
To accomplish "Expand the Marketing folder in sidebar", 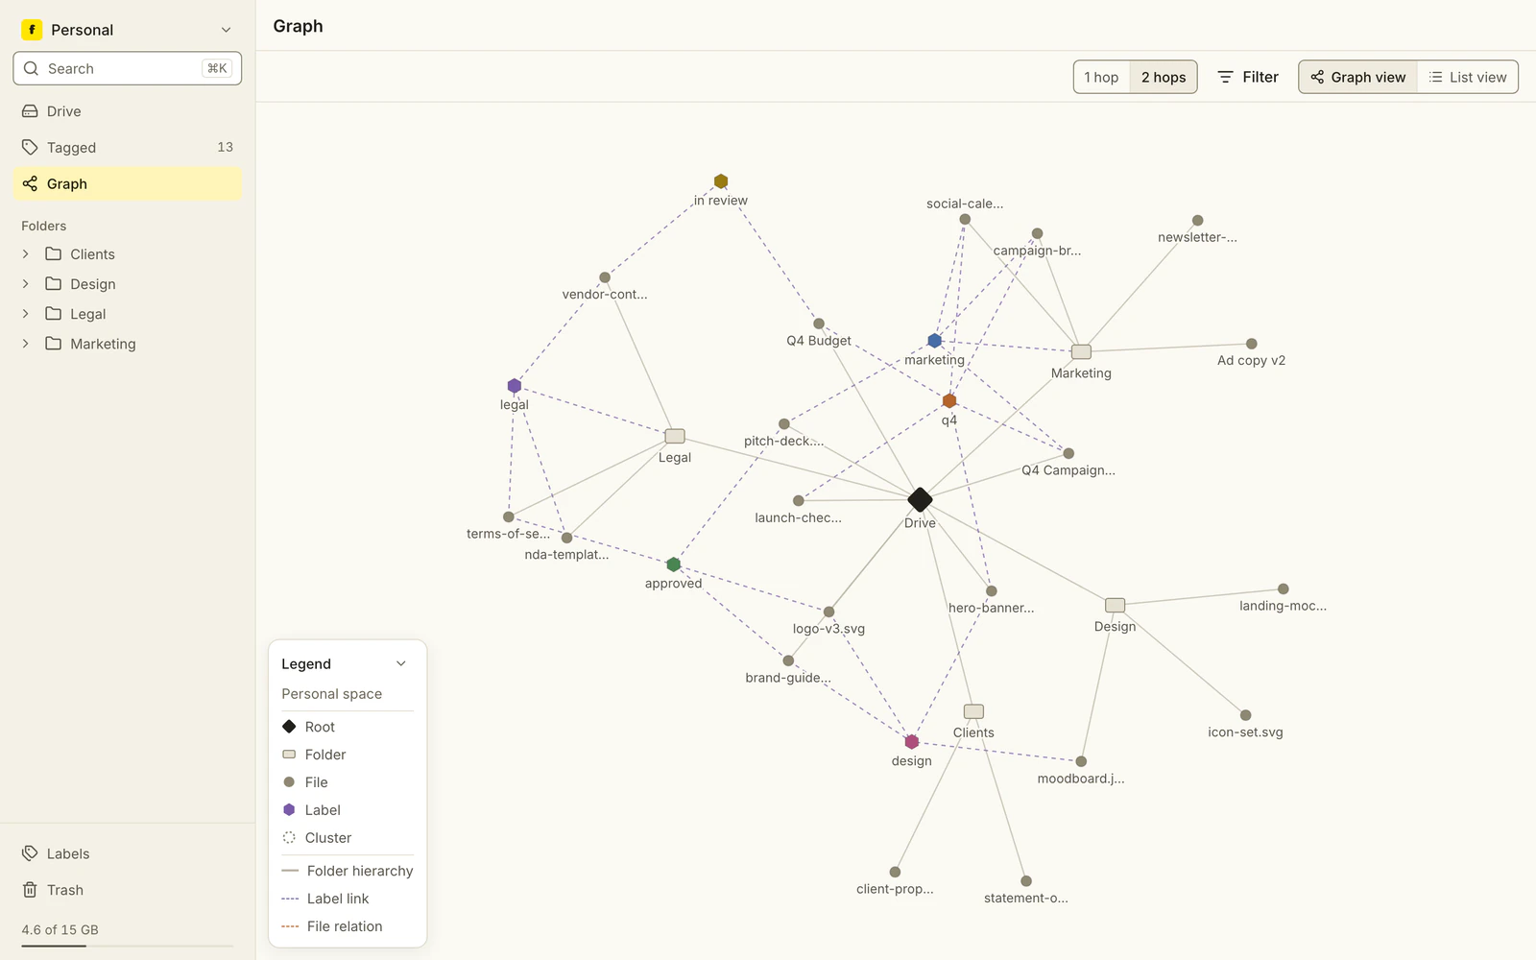I will pyautogui.click(x=26, y=344).
